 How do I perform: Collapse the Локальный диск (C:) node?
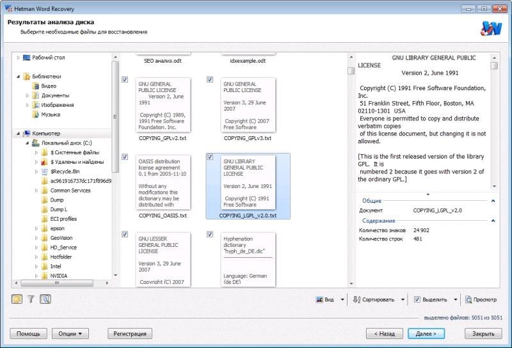(x=28, y=143)
